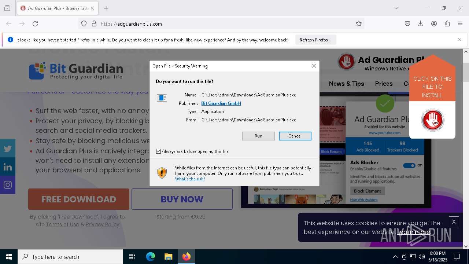
Task: Open the Prices menu item
Action: coord(384,84)
